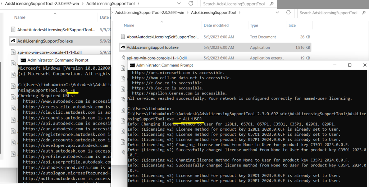Maximize the front Command Prompt window
Screen dimensions: 369x187
(x=350, y=65)
